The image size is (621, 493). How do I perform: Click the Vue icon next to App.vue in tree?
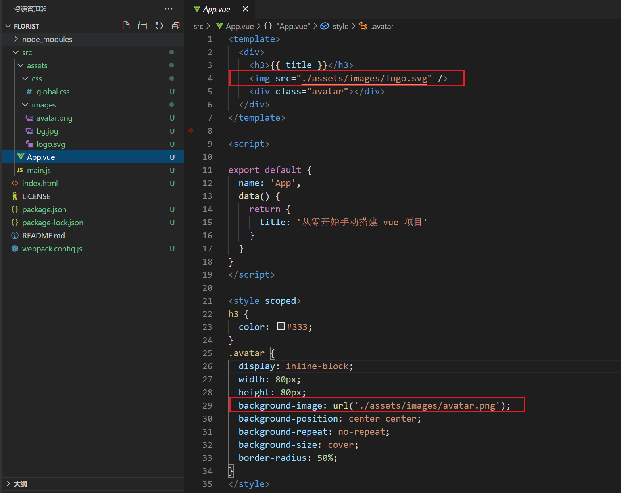coord(21,157)
